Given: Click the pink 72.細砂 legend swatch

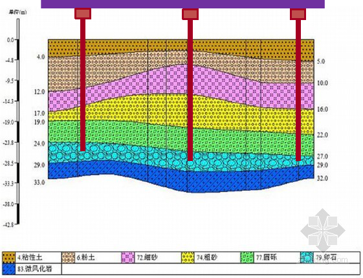Looking at the screenshot, I should (x=128, y=257).
